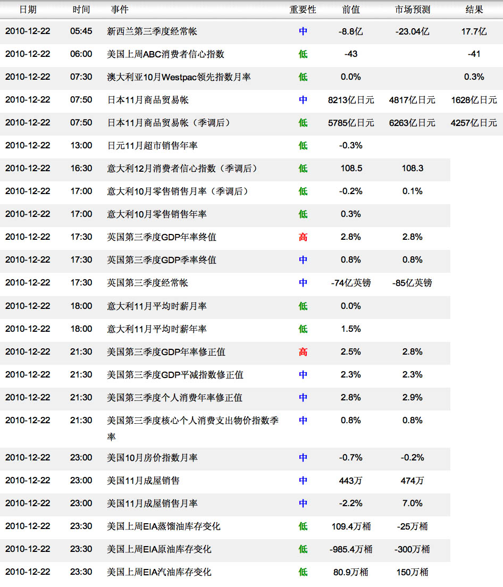Click previous value 5785亿日元

pyautogui.click(x=351, y=123)
